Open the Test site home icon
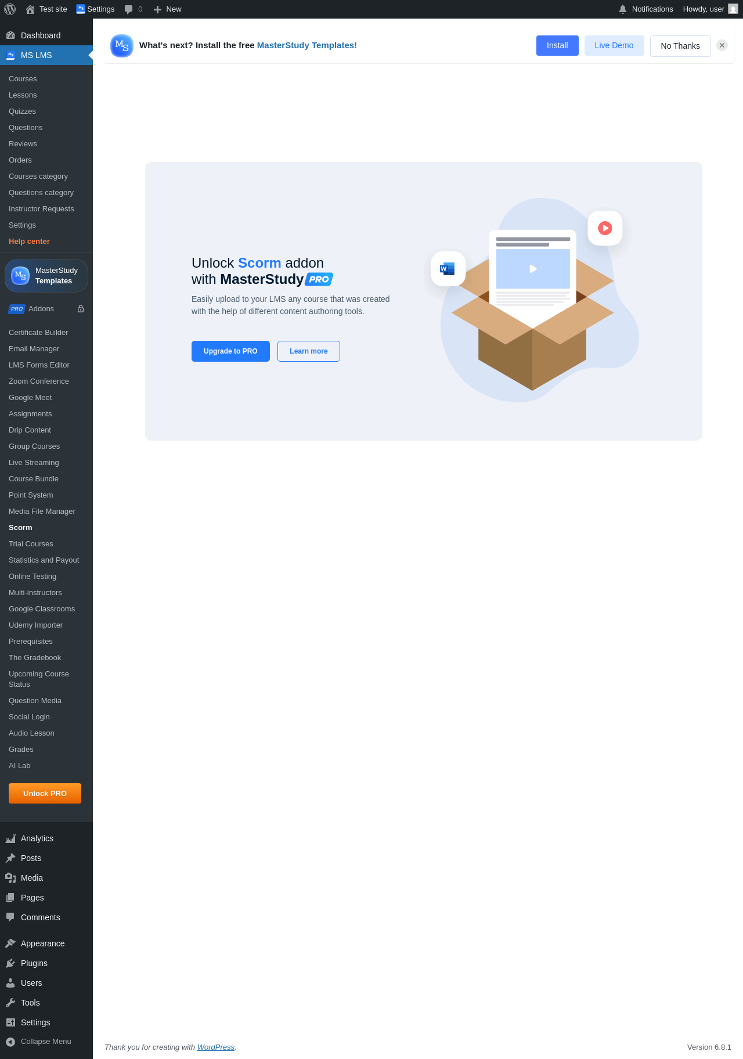The width and height of the screenshot is (743, 1059). tap(30, 9)
